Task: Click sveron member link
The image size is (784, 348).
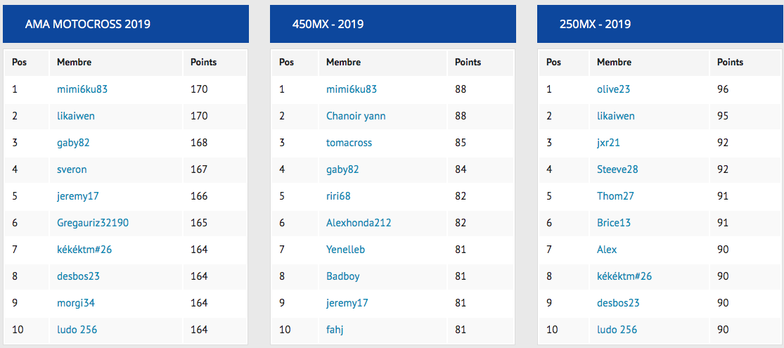Action: [x=72, y=169]
